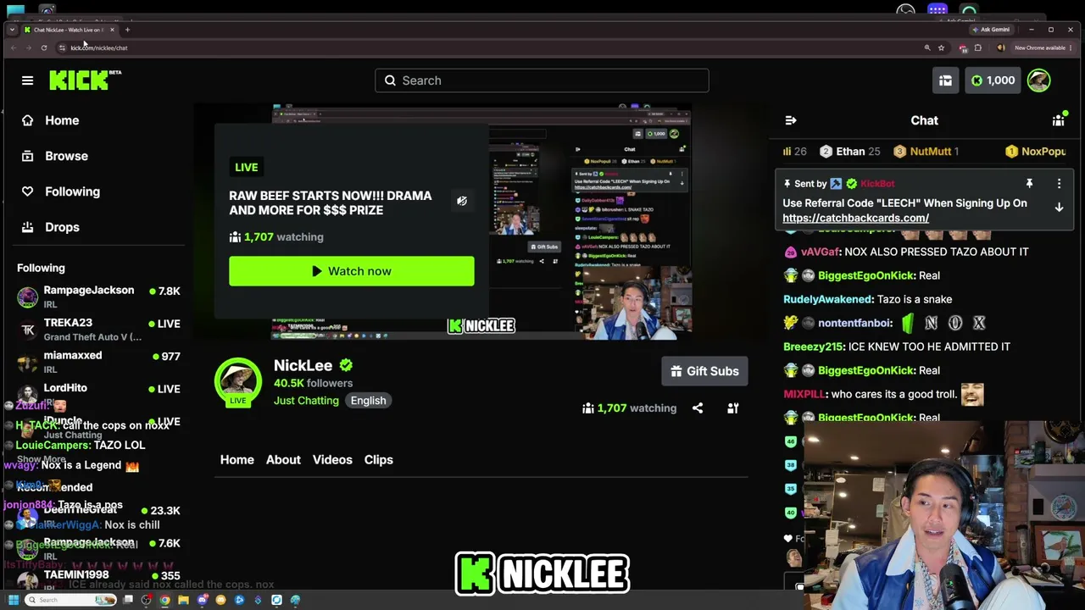Click the Kick search field

click(542, 80)
